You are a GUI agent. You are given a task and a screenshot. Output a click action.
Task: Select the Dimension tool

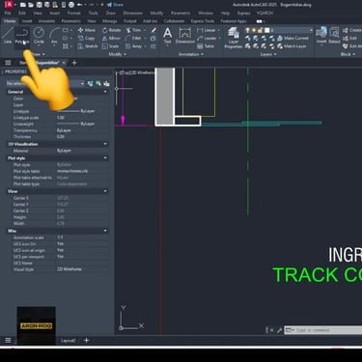pyautogui.click(x=185, y=36)
